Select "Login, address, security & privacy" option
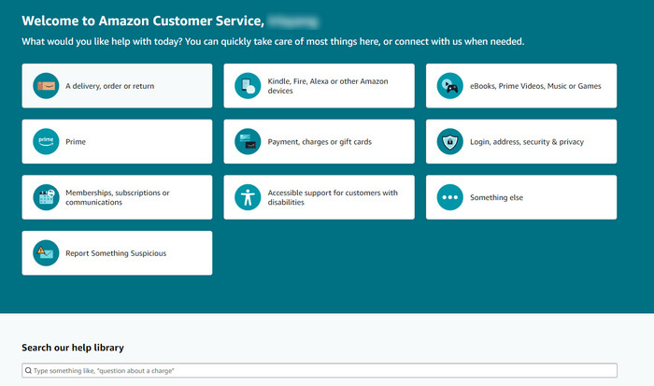This screenshot has width=654, height=386. 527,142
